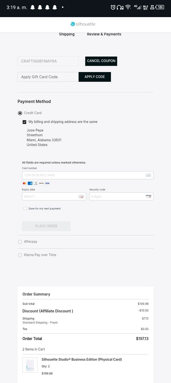Screen dimensions: 171x383
Task: Click the American Express card icon
Action: [30, 183]
